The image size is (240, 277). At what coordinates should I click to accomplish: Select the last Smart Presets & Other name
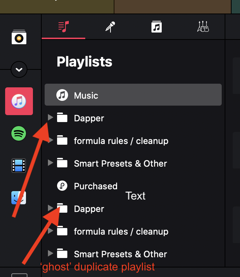(x=120, y=254)
